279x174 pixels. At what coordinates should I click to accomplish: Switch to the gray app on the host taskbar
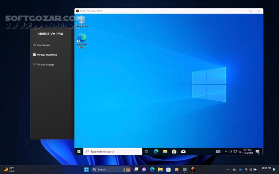click(185, 170)
